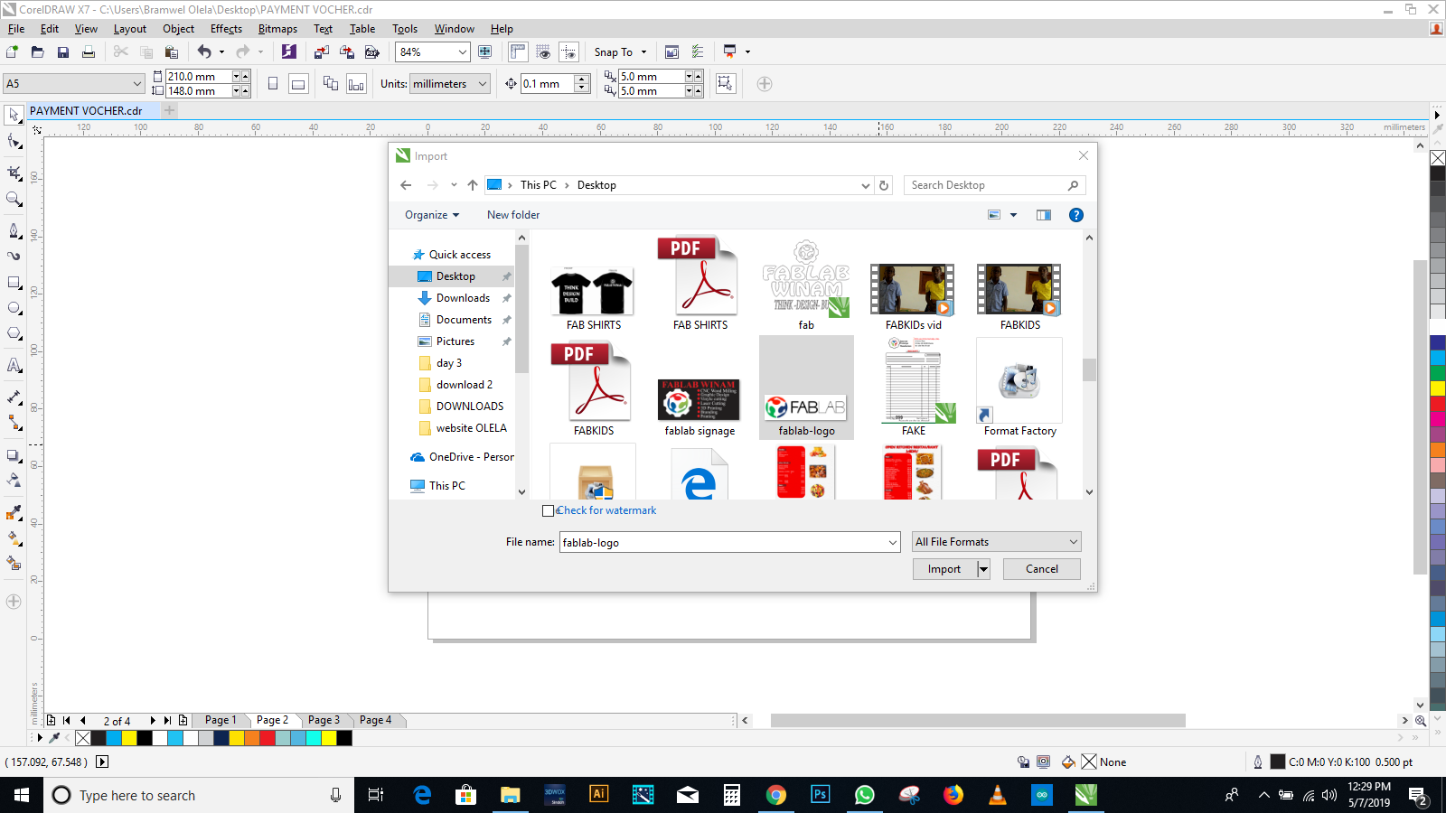Open Google Chrome from taskbar

(x=775, y=795)
